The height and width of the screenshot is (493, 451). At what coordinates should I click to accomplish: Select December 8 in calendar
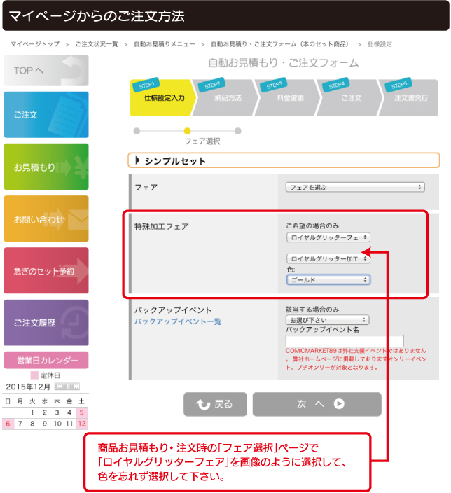[32, 424]
